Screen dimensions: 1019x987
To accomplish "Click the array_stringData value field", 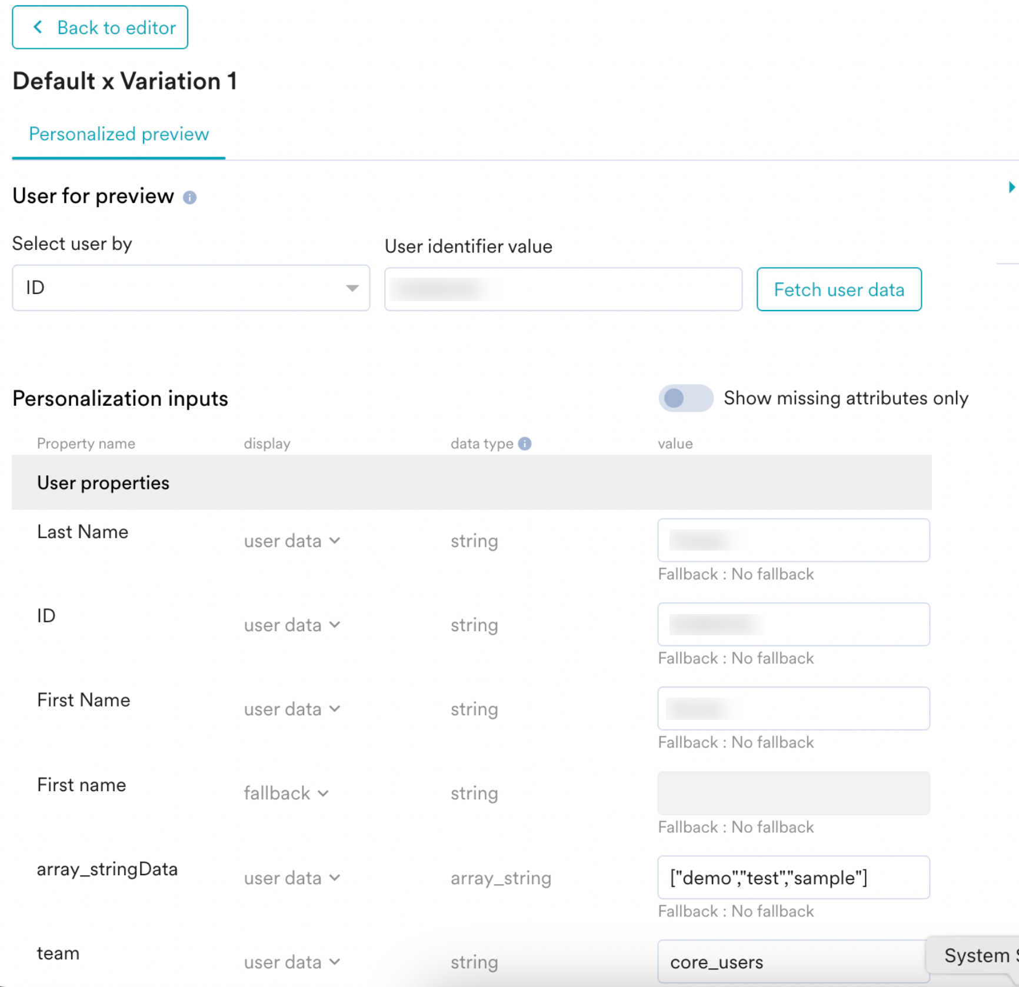I will 793,877.
